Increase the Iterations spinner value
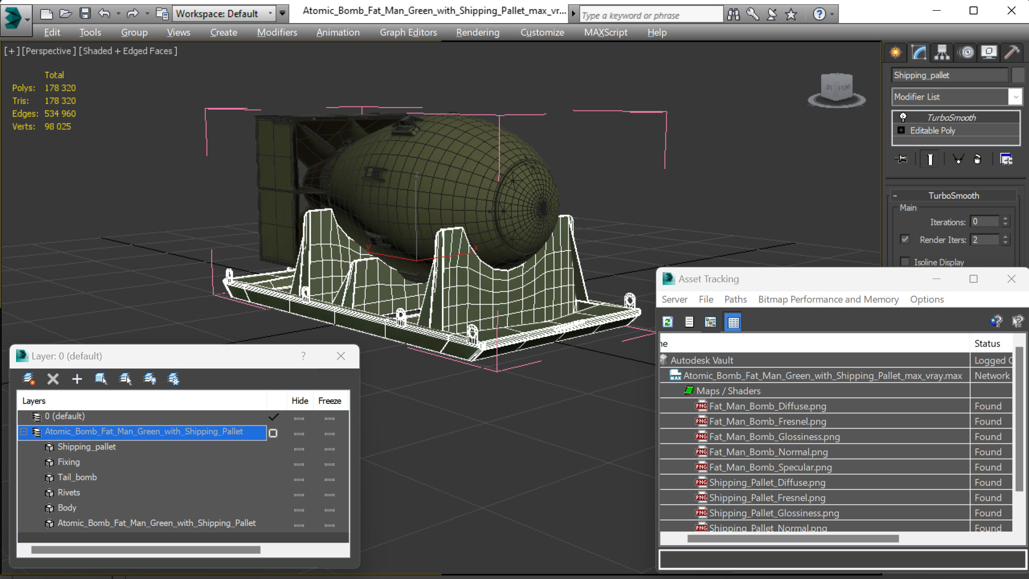This screenshot has height=579, width=1029. click(x=1005, y=219)
